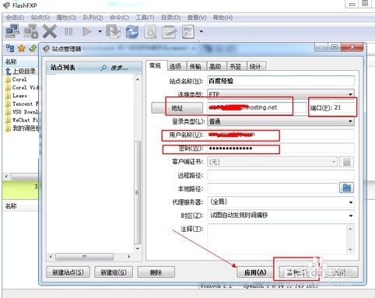Click the 本地路径 input field
The height and width of the screenshot is (298, 375).
coord(272,188)
